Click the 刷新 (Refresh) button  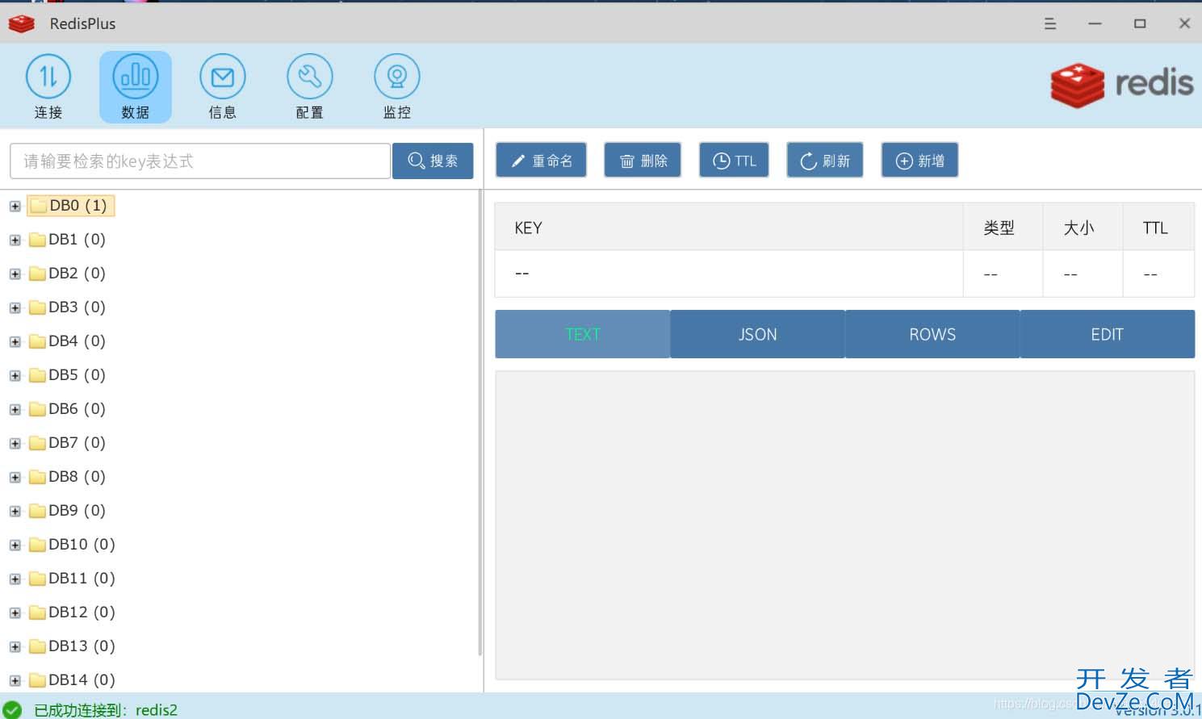[x=825, y=160]
